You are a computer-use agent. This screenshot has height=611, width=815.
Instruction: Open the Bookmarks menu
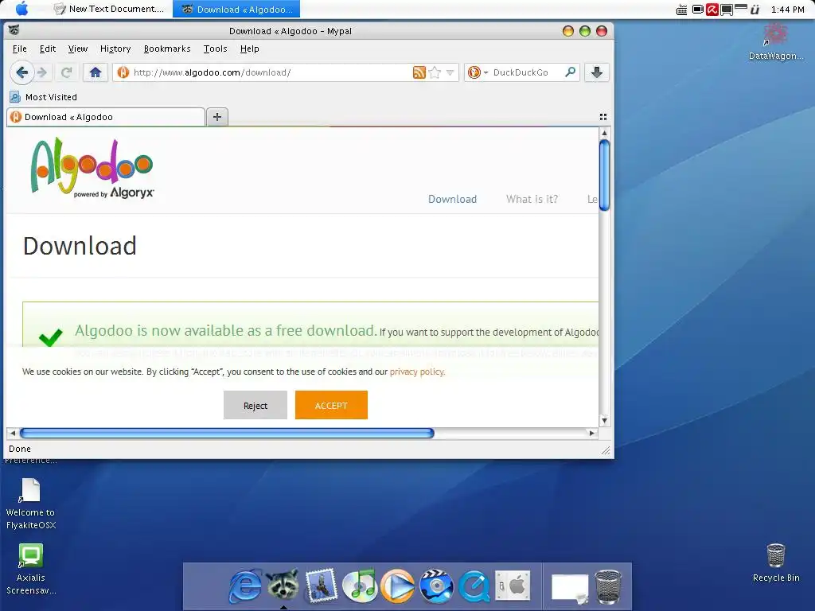click(x=167, y=49)
